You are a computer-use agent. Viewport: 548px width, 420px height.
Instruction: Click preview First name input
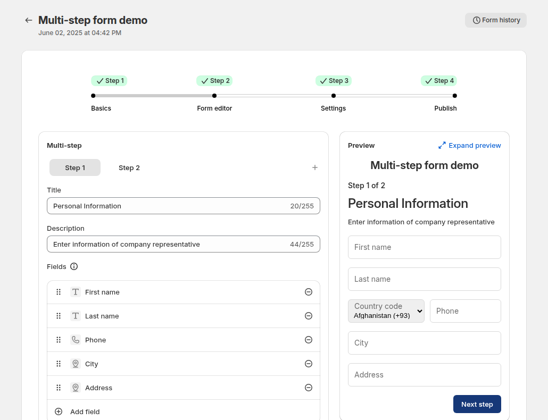(424, 247)
